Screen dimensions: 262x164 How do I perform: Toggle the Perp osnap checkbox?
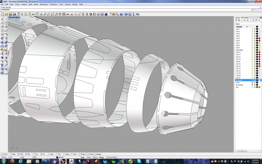[49, 154]
